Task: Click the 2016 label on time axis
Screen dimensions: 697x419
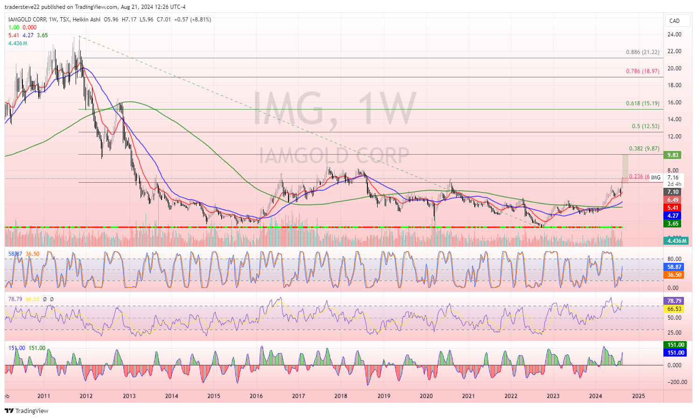Action: (x=256, y=396)
